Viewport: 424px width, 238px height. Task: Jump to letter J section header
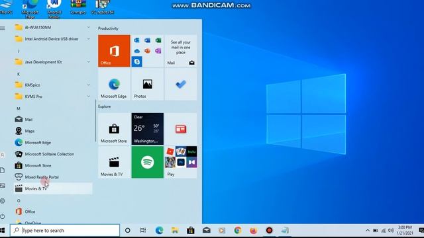point(19,51)
